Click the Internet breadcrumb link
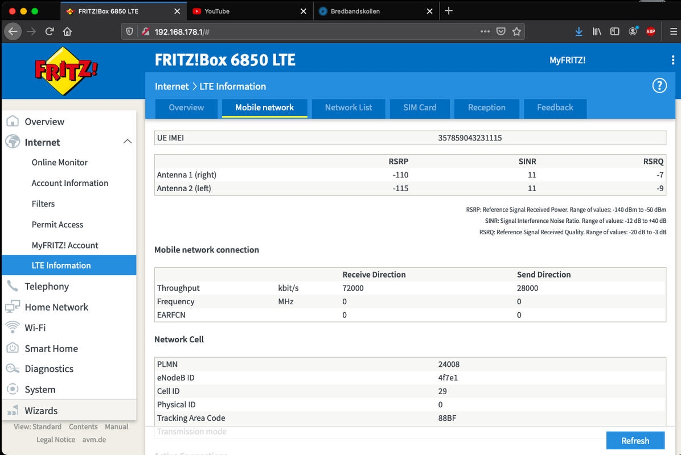The height and width of the screenshot is (455, 681). coord(171,86)
